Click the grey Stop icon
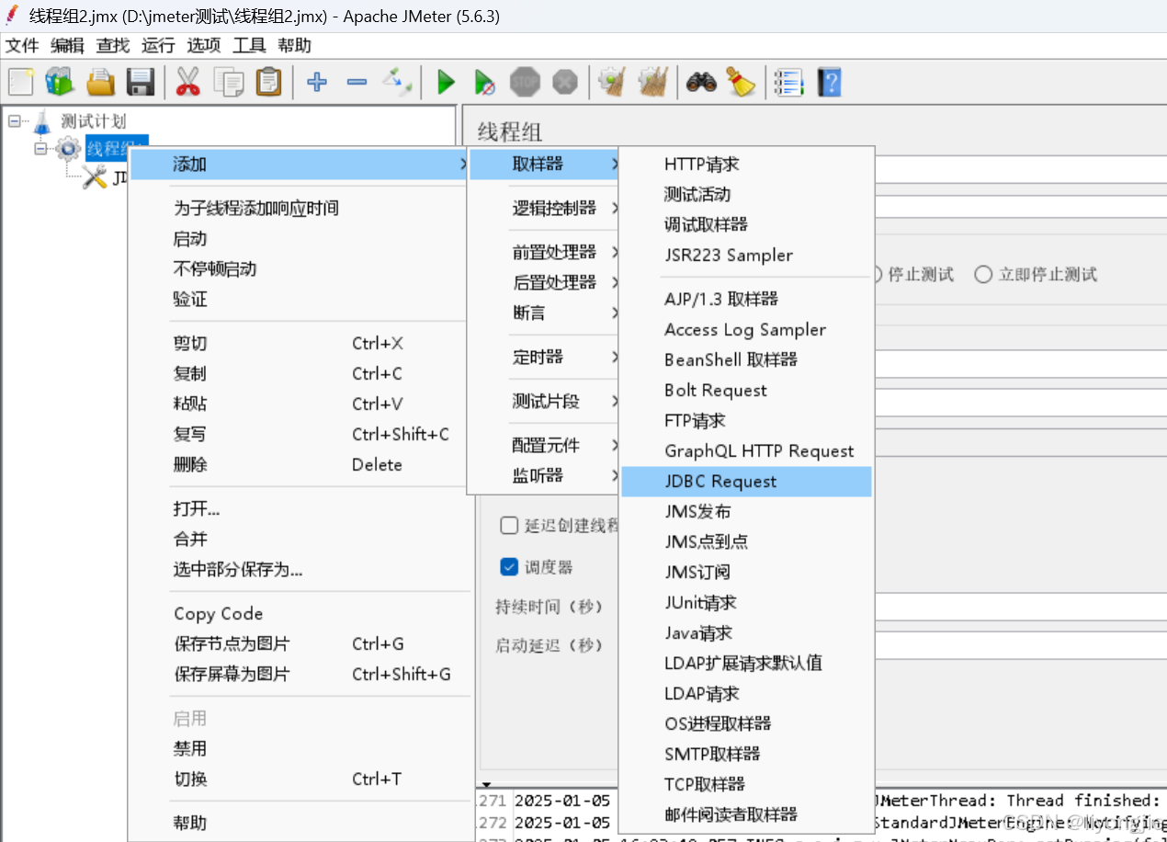Screen dimensions: 1167x842 [525, 83]
